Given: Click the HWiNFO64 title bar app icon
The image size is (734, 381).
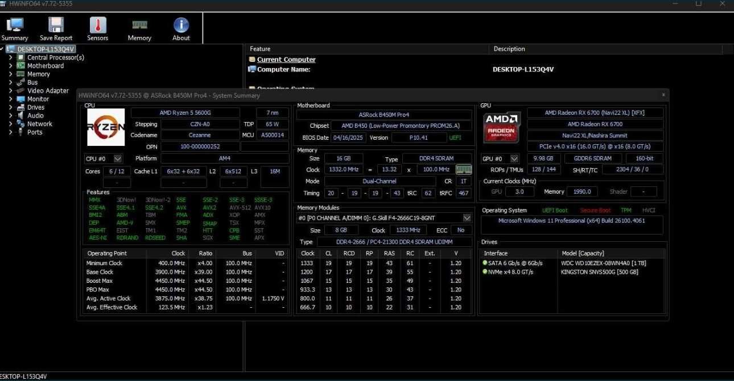Looking at the screenshot, I should (x=3, y=3).
